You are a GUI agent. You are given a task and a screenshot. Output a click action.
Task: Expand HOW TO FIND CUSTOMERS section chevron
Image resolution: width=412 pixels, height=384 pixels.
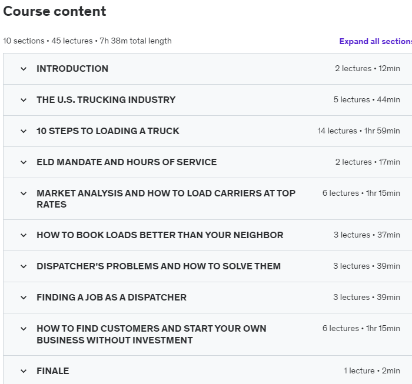coord(24,329)
